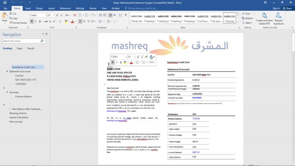Clear all formatting using ribbon eraser icon
Image resolution: width=295 pixels, height=166 pixels.
point(75,15)
